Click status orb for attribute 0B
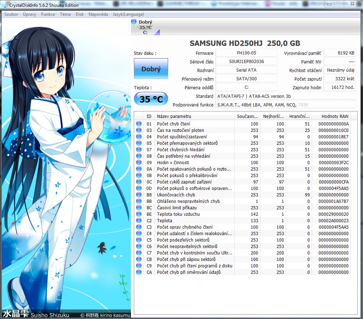363x319 pixels. point(139,176)
